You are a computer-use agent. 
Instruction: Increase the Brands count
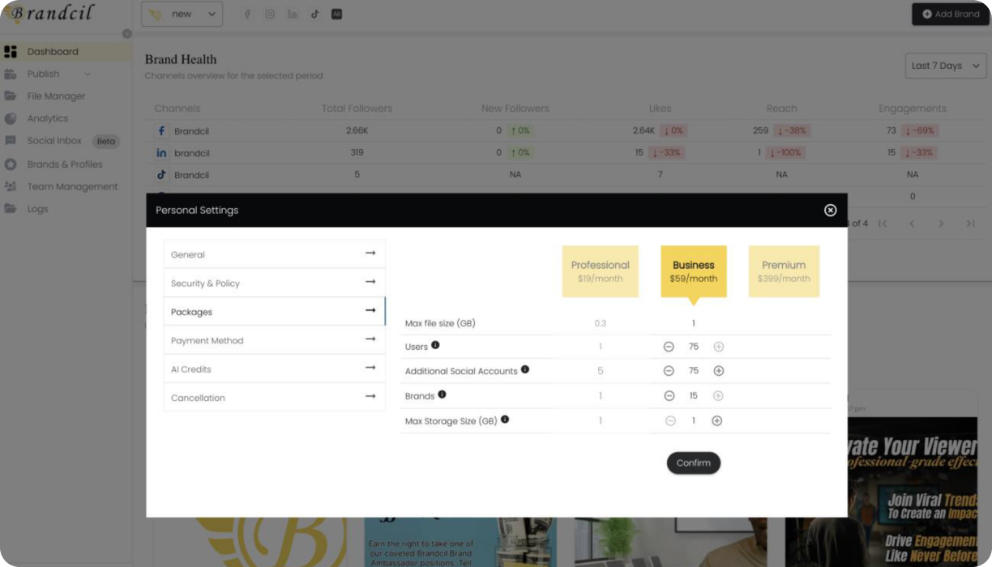tap(718, 396)
